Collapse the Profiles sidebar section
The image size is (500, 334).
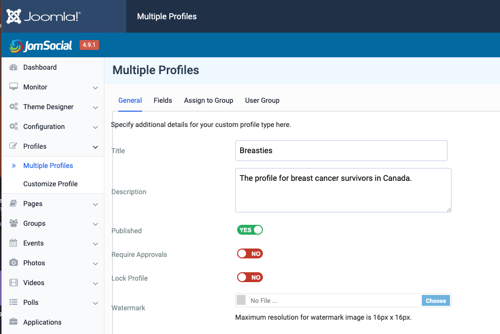pyautogui.click(x=96, y=147)
